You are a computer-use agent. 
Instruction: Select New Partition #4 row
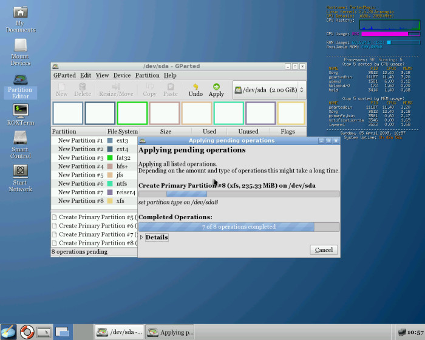pyautogui.click(x=94, y=166)
